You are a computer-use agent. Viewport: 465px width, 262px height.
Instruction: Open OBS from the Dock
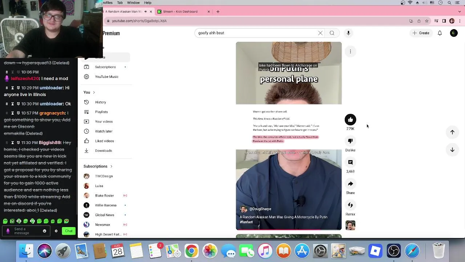click(394, 251)
